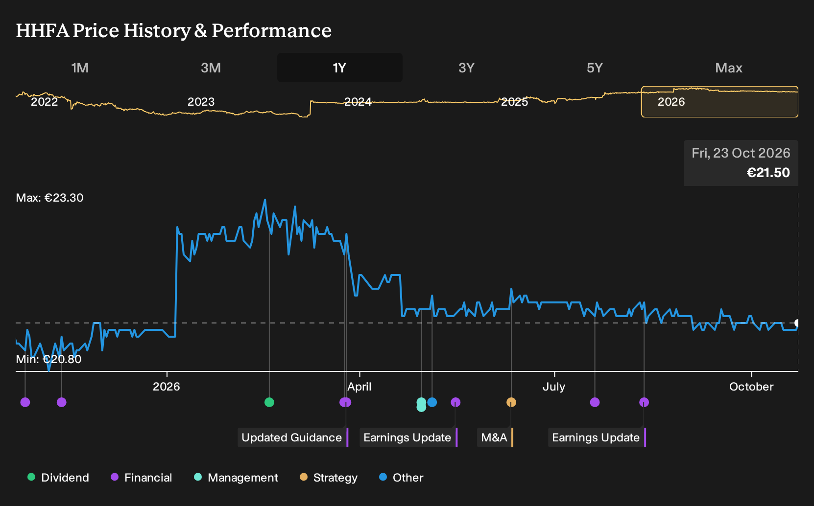Open the 3Y price range tab
The image size is (814, 506).
pyautogui.click(x=466, y=68)
